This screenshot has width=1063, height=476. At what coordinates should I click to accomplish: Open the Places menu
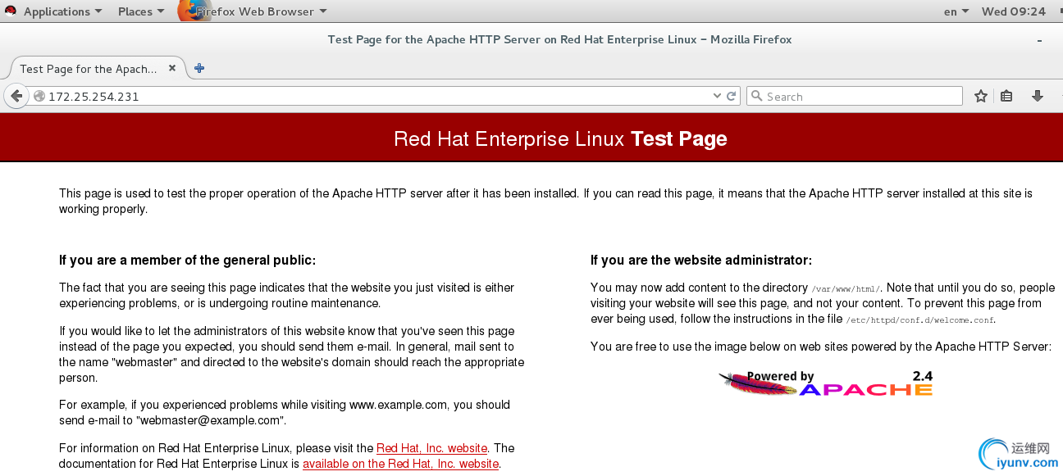140,11
